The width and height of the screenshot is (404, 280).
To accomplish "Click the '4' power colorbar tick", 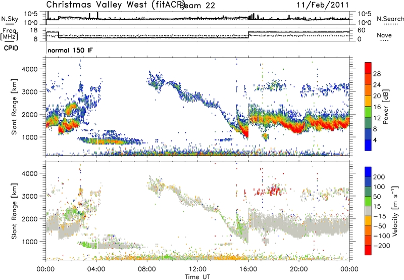I will [x=375, y=140].
